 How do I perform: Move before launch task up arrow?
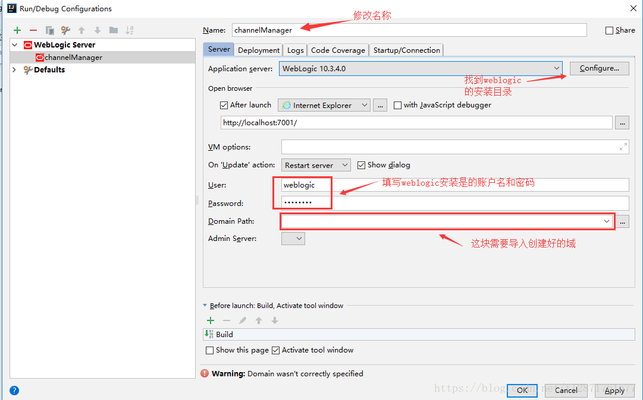coord(259,320)
